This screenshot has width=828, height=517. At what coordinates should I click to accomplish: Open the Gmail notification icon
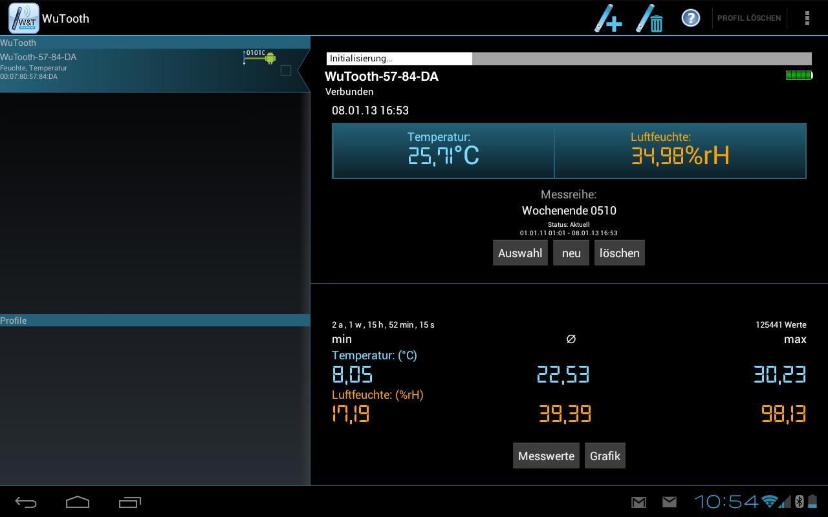(638, 502)
